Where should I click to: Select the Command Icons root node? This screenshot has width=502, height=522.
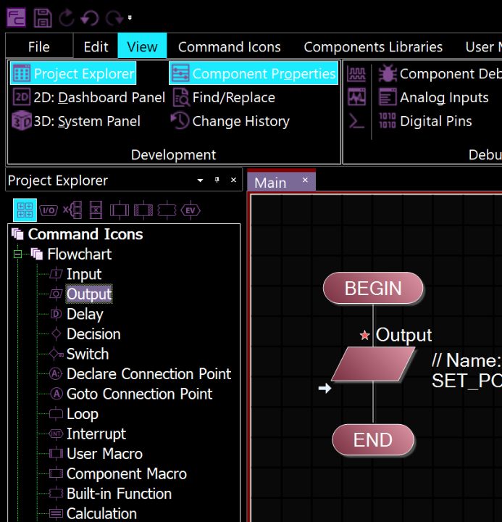pyautogui.click(x=85, y=234)
